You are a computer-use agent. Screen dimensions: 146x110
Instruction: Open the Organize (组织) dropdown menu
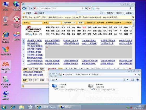click(54, 80)
